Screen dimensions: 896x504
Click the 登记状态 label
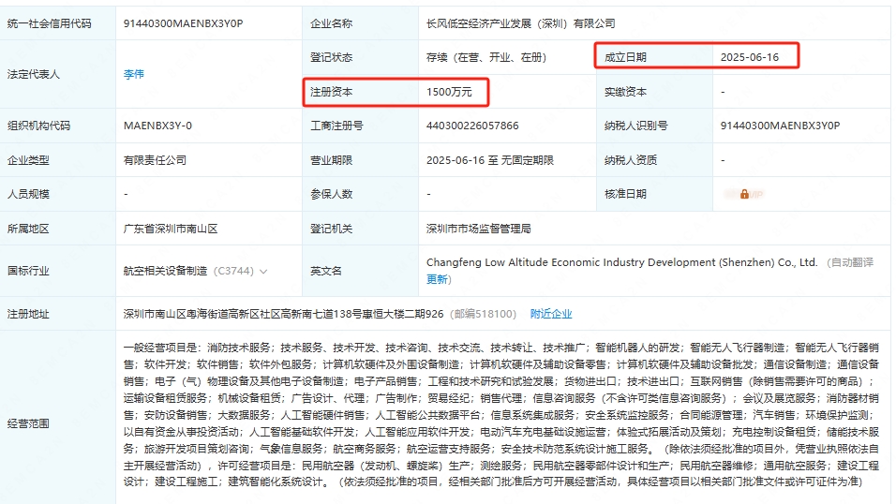[x=331, y=57]
